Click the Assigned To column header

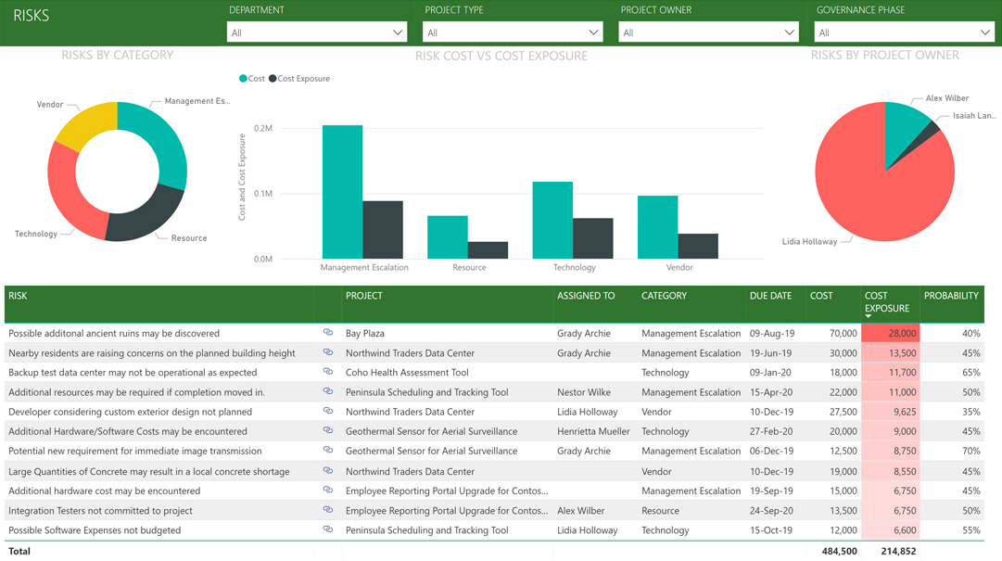click(x=586, y=296)
